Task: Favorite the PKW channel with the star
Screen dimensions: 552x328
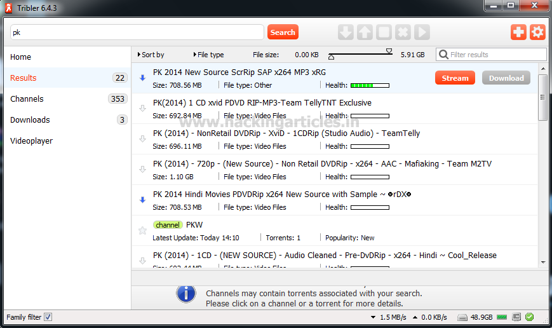Action: click(142, 230)
